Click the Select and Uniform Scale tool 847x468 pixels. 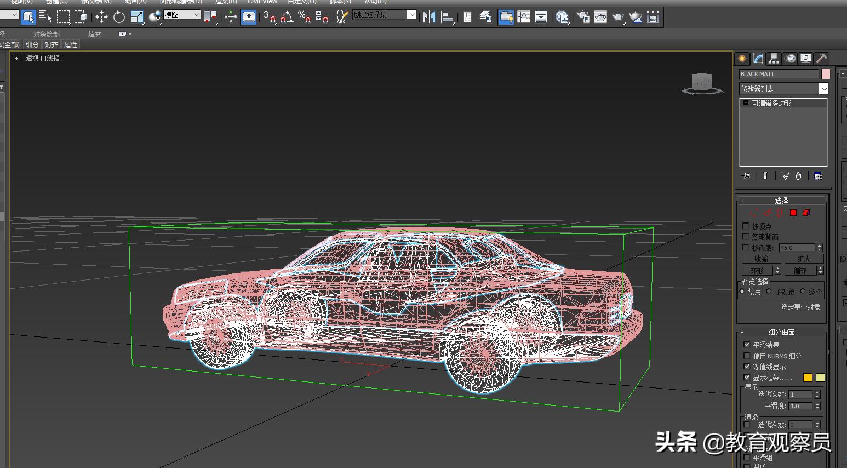[x=137, y=17]
